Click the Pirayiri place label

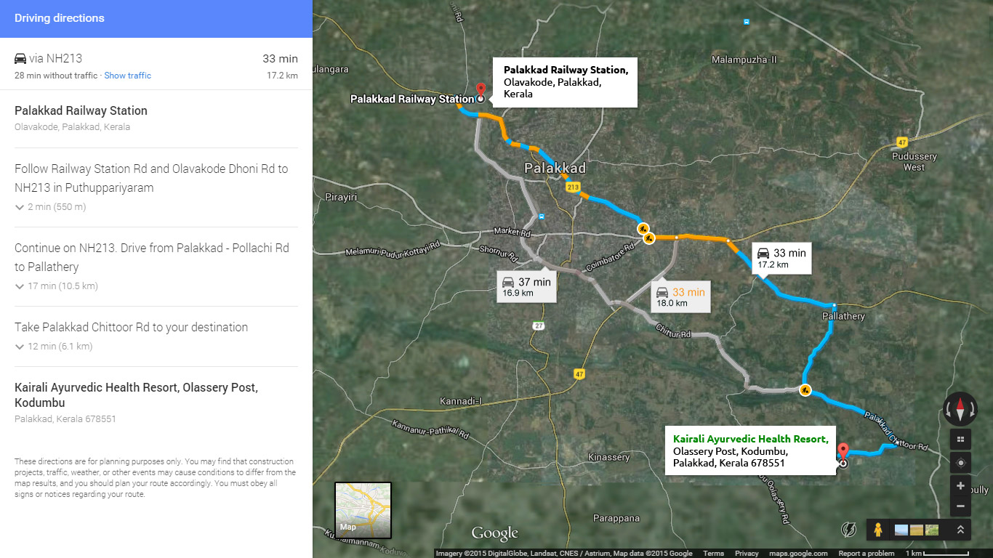(342, 197)
